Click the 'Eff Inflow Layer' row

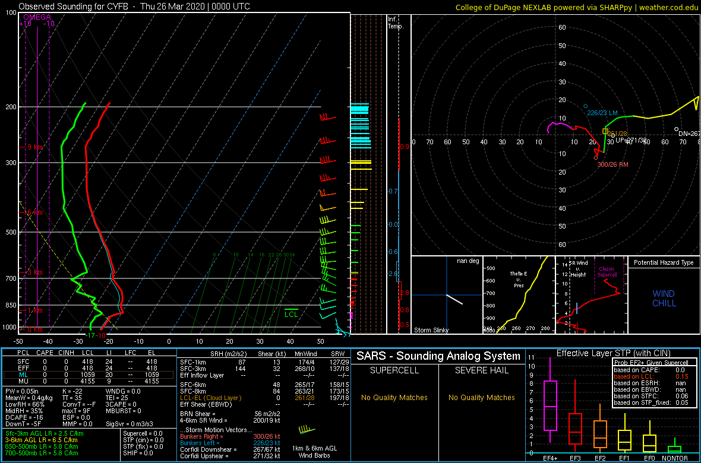pyautogui.click(x=265, y=375)
